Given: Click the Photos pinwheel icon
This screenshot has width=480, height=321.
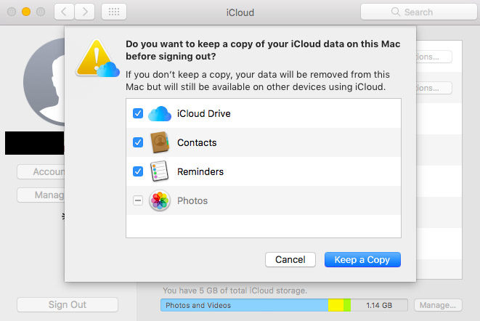Looking at the screenshot, I should [x=160, y=201].
